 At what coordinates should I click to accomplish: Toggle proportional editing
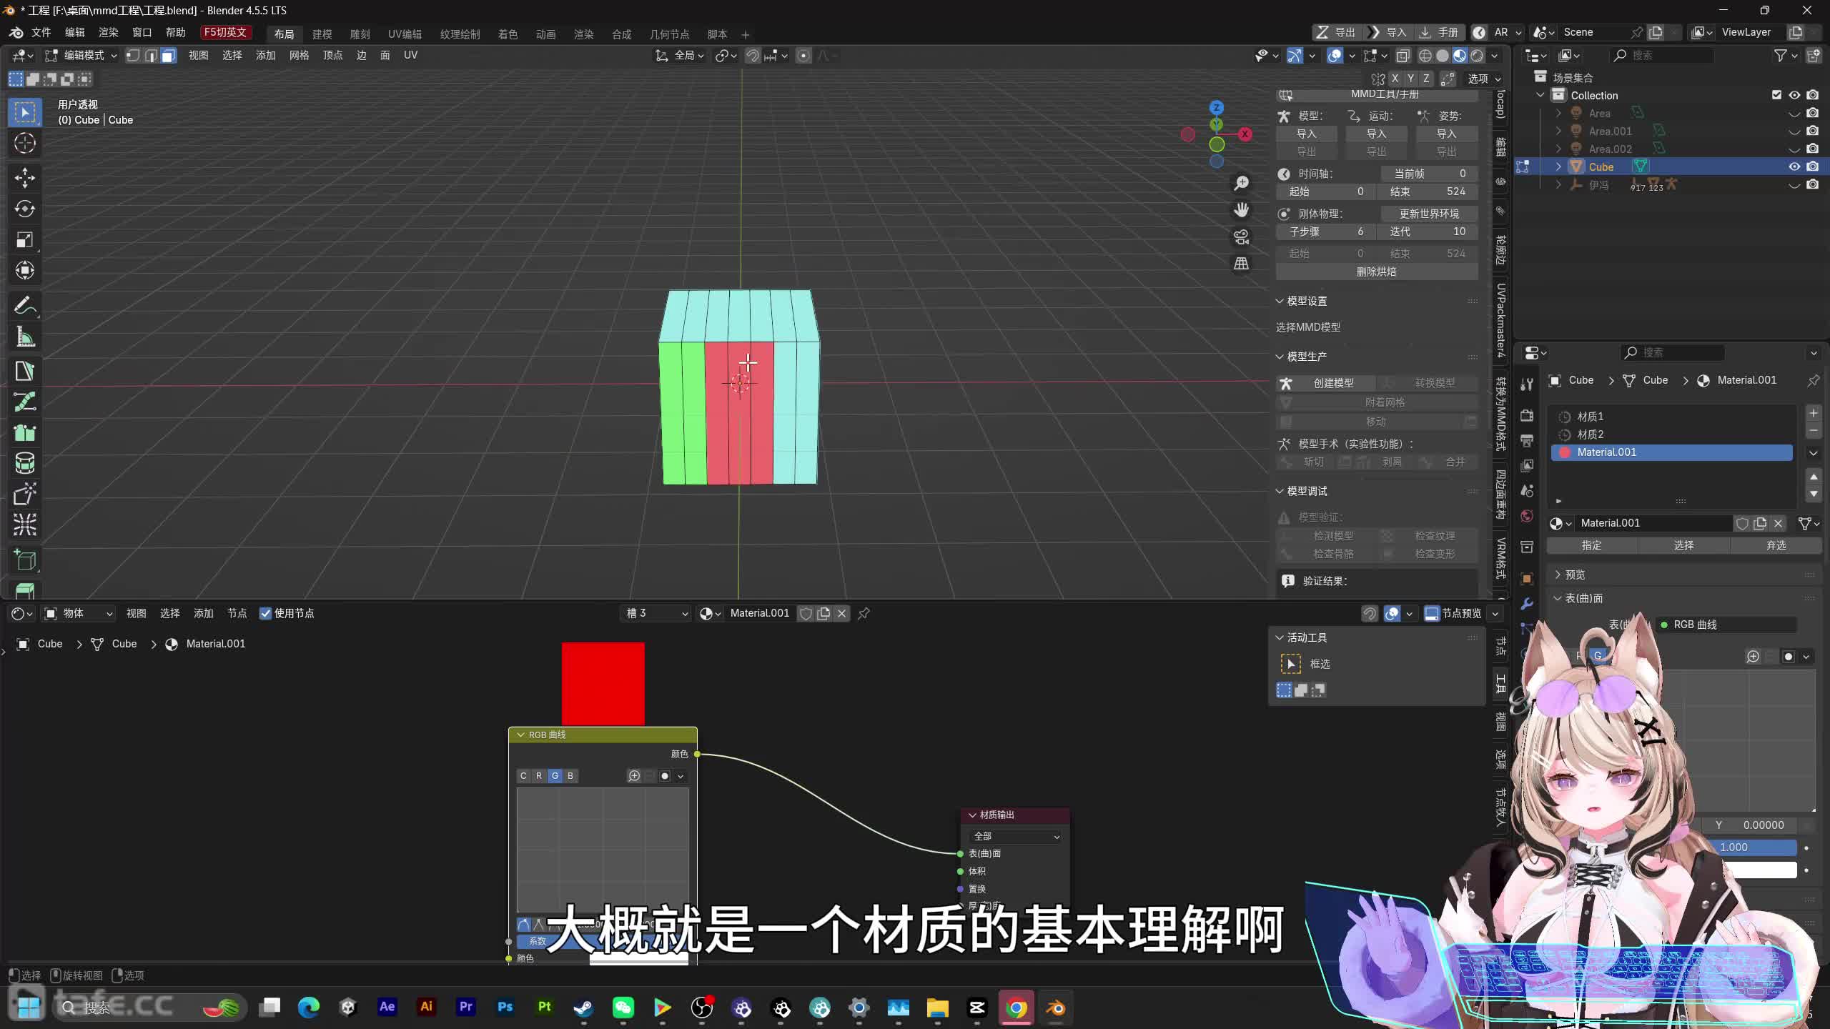tap(803, 56)
